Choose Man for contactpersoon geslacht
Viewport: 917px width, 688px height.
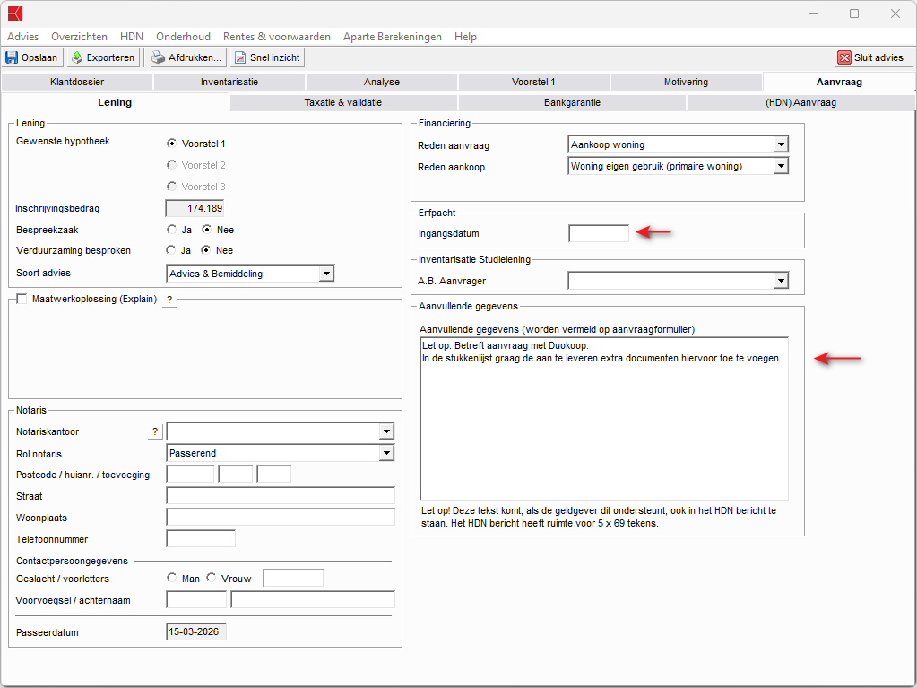coord(171,578)
